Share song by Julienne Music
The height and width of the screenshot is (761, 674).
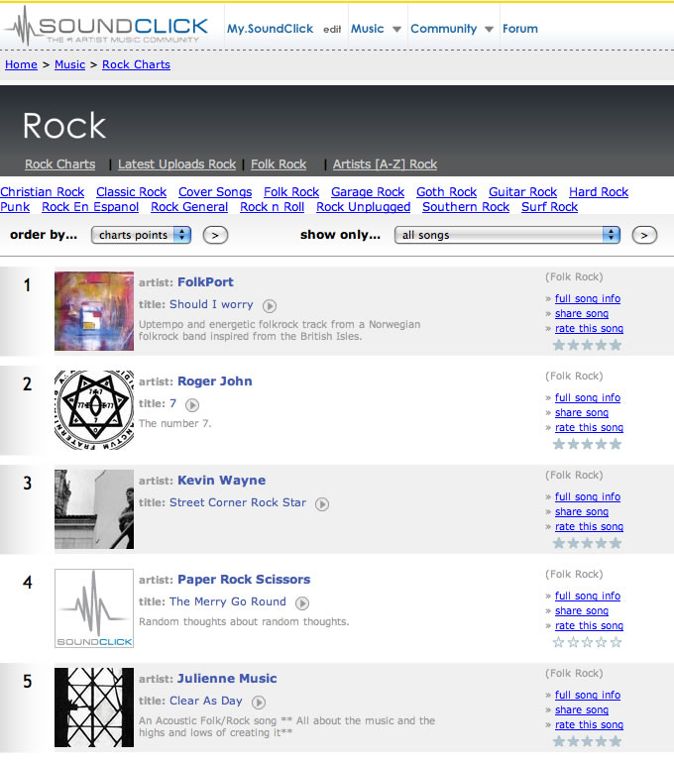582,709
